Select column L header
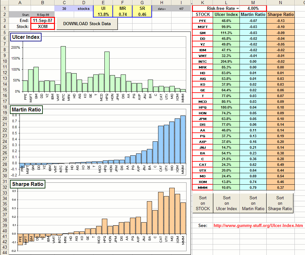Image resolution: width=305 pixels, height=255 pixels. click(226, 3)
